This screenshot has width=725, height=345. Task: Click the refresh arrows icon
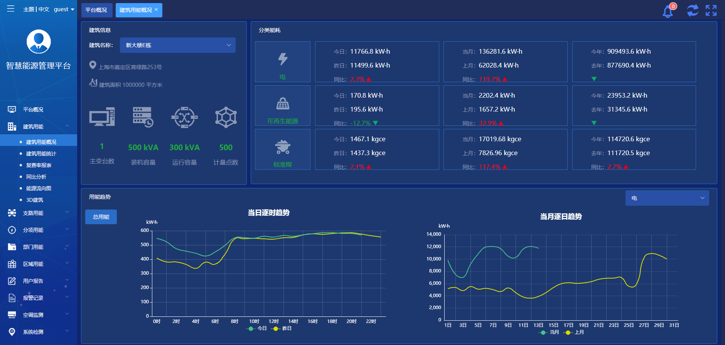pyautogui.click(x=693, y=10)
